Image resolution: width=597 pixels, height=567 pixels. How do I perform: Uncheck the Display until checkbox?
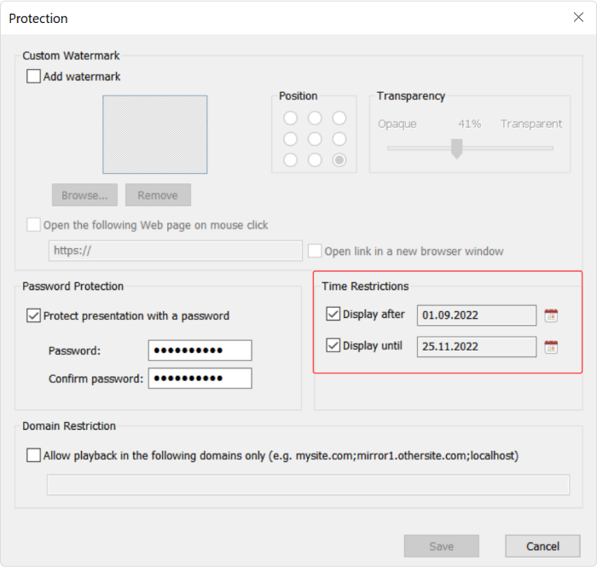(x=333, y=345)
